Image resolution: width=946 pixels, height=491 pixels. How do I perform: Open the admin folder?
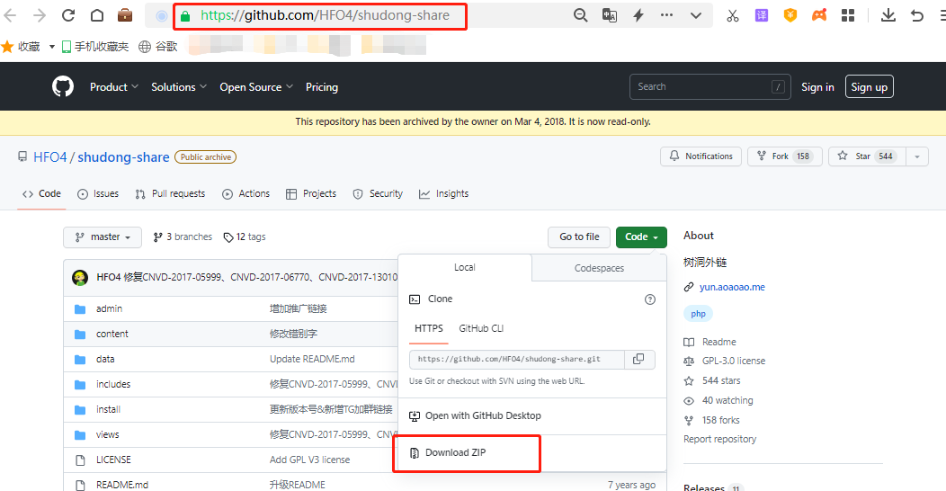click(109, 308)
